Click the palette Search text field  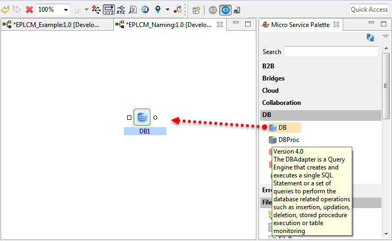pyautogui.click(x=331, y=52)
